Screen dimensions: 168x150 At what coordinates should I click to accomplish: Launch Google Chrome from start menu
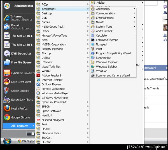tap(19, 118)
